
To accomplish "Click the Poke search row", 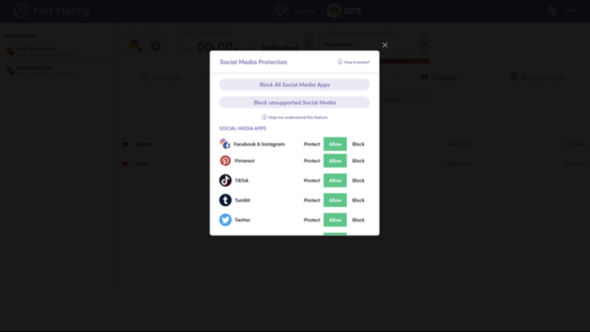I will click(353, 163).
